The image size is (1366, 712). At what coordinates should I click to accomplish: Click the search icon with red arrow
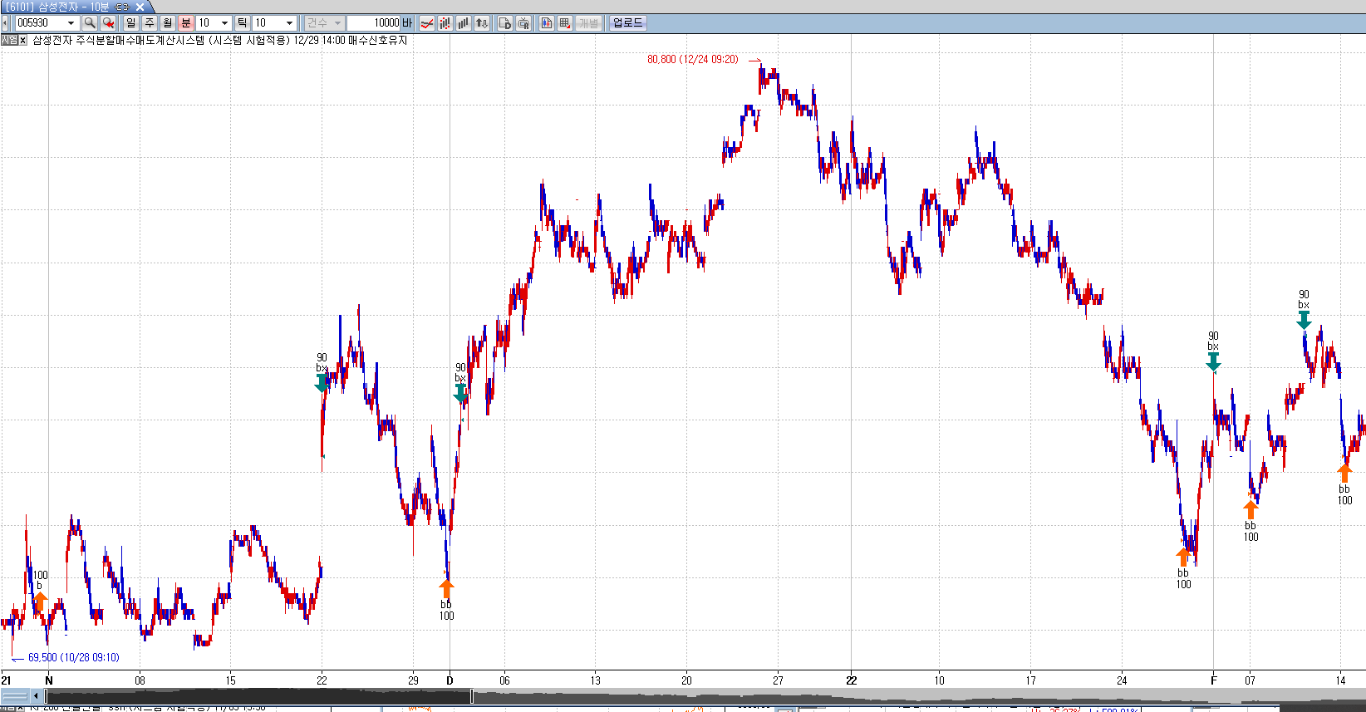[108, 23]
